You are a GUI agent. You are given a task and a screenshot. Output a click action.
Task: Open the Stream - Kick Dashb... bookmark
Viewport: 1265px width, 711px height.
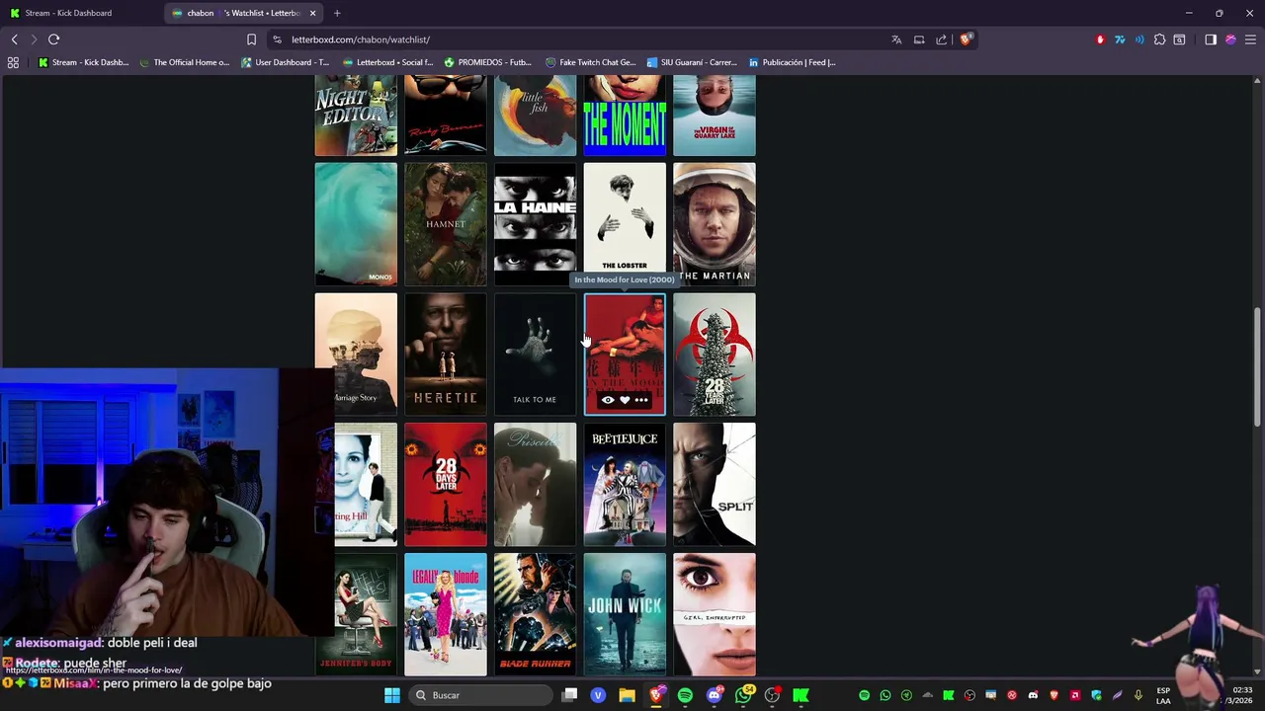tap(83, 62)
